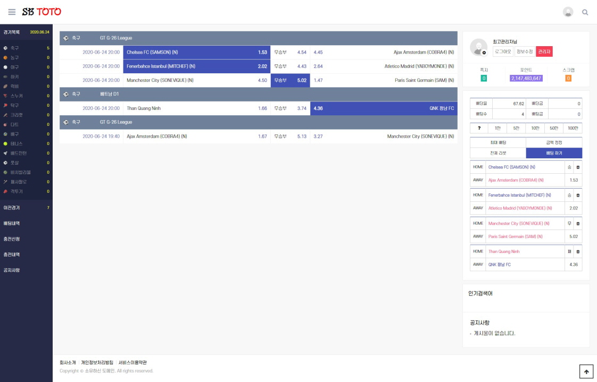Click the SB TOTO logo

(42, 12)
